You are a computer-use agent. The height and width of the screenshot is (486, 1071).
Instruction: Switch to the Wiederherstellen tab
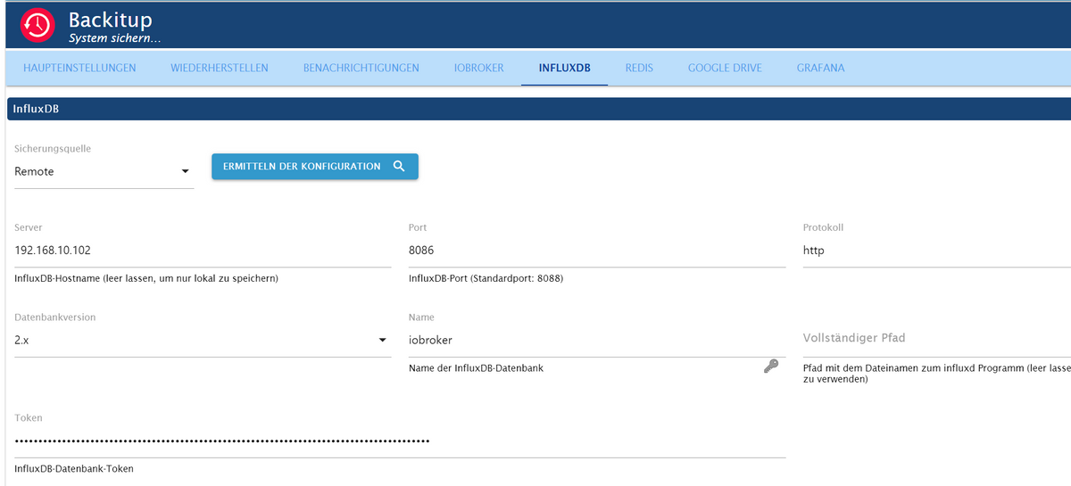[220, 68]
